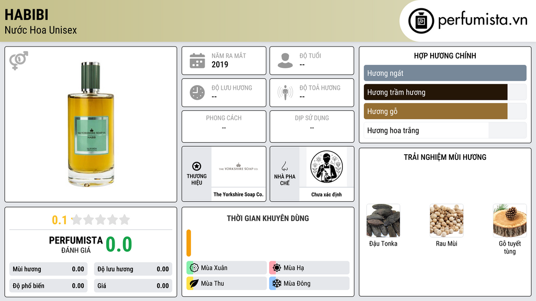Select the Rau Mùi note image

click(x=446, y=221)
